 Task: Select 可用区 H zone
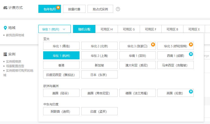pyautogui.click(x=107, y=29)
